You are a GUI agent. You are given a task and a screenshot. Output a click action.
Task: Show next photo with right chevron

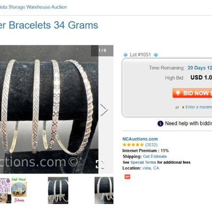point(104,110)
